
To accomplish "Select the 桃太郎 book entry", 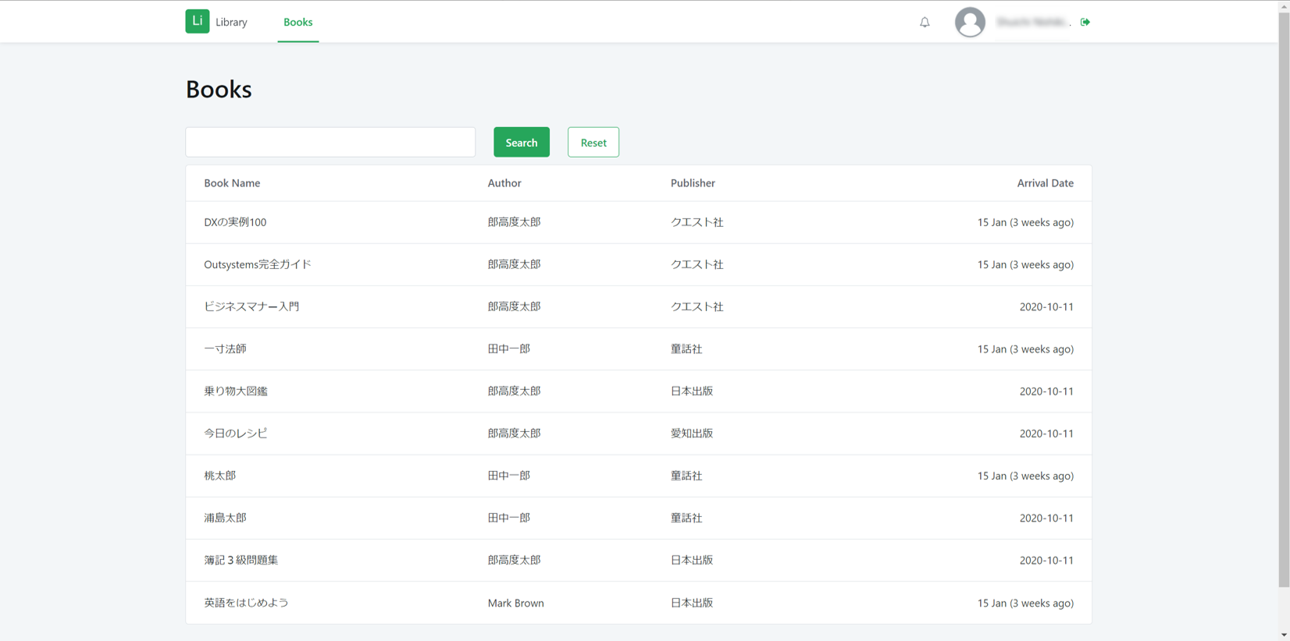I will (639, 476).
